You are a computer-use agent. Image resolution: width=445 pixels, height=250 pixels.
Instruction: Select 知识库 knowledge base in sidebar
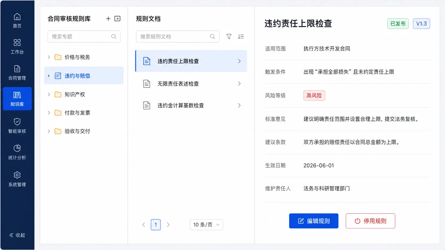pos(17,99)
